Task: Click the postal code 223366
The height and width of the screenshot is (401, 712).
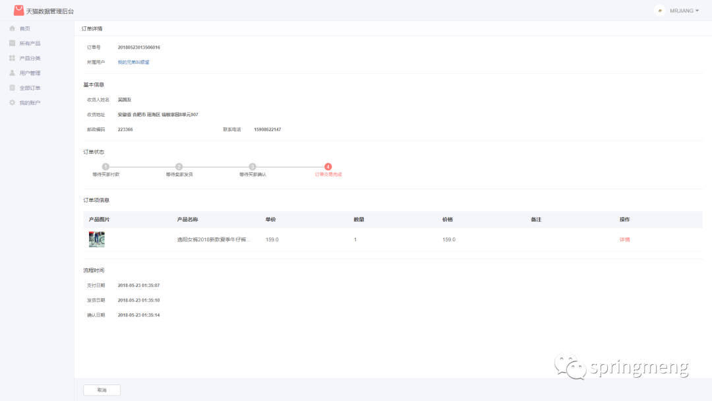Action: tap(125, 129)
